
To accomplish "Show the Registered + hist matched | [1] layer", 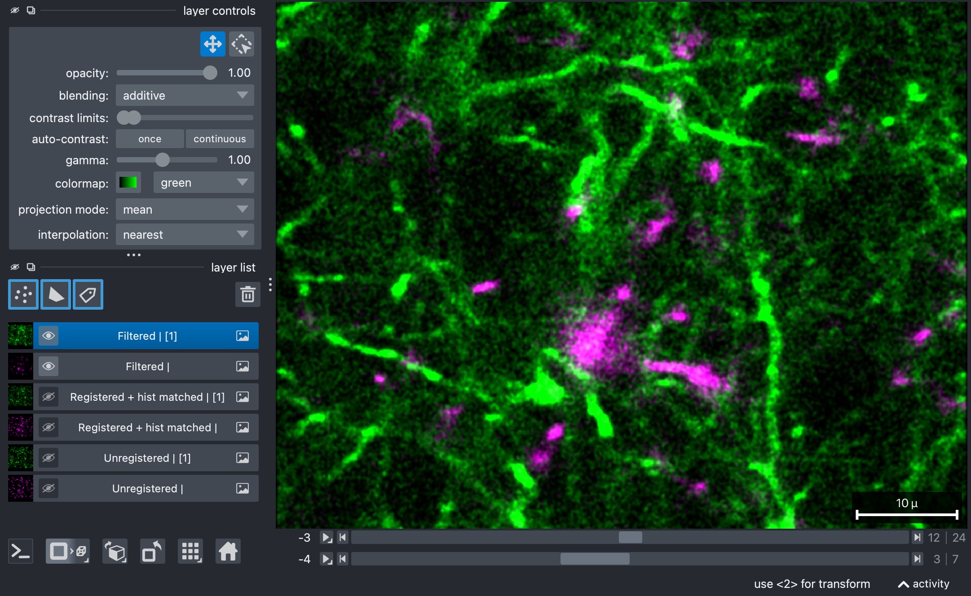I will pyautogui.click(x=49, y=397).
